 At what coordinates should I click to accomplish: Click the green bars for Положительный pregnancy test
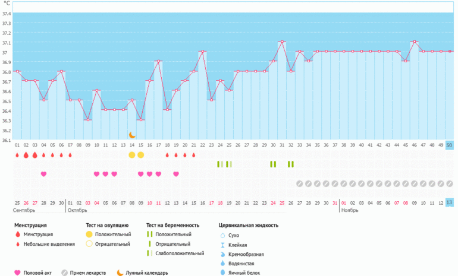click(149, 234)
